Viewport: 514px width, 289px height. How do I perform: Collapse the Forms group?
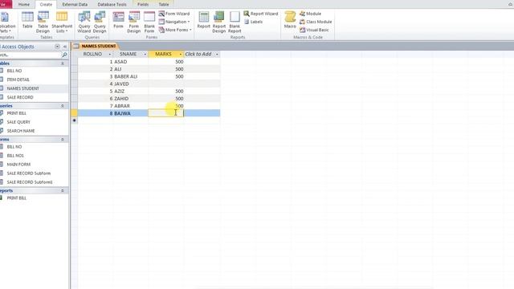point(63,139)
